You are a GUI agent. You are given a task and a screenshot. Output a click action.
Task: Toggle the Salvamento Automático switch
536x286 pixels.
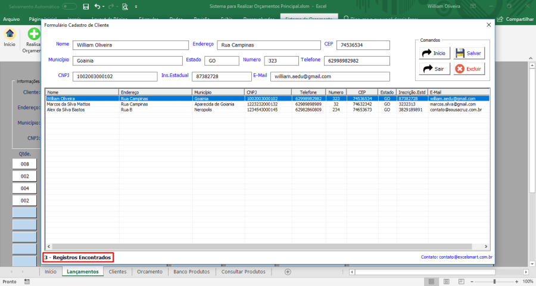click(x=70, y=6)
